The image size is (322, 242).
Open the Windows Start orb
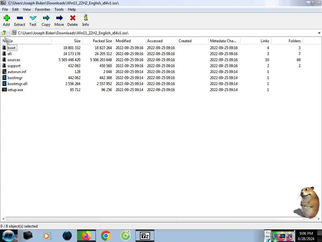(8, 236)
